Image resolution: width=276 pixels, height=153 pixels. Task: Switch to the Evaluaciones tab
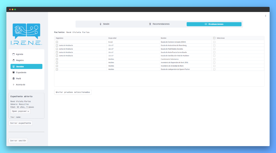coord(214,24)
